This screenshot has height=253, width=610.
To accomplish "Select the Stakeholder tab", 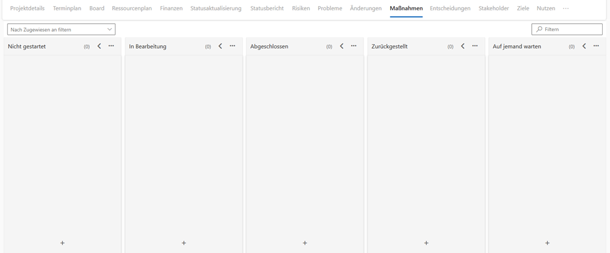I will pyautogui.click(x=493, y=9).
